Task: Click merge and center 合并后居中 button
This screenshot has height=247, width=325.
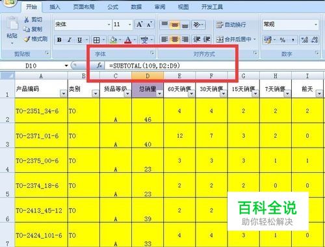Action: pos(233,40)
